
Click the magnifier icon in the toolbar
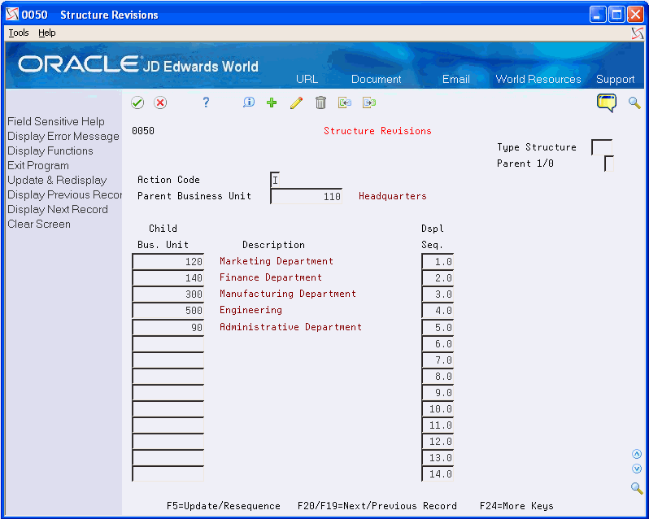(x=634, y=102)
